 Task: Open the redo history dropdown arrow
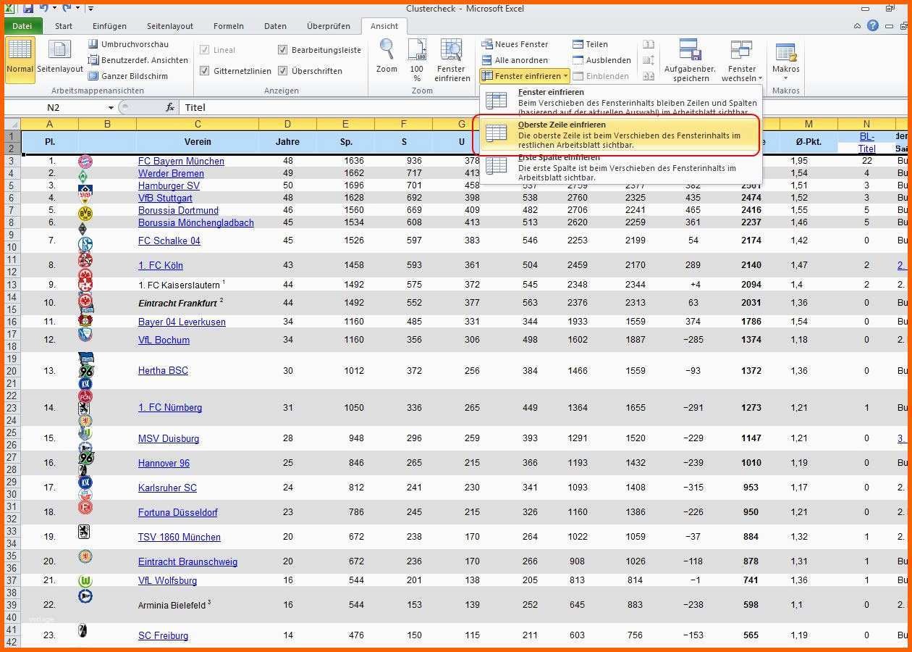tap(77, 9)
